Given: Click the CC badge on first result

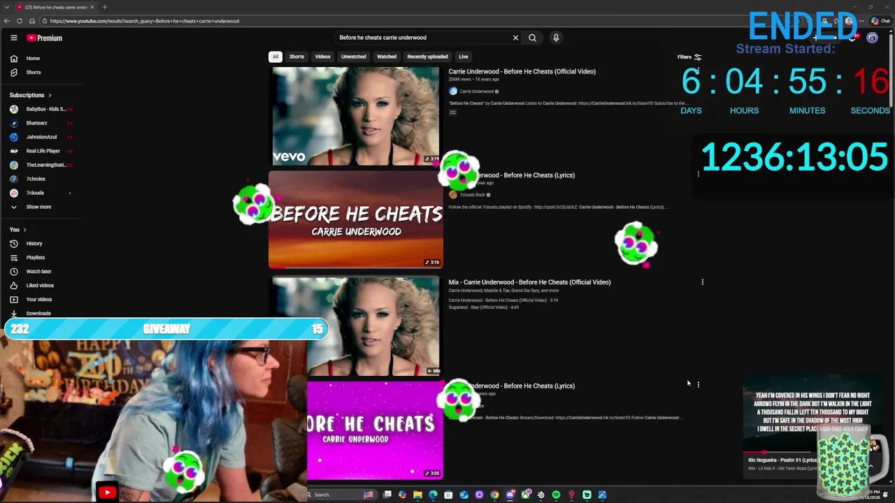Looking at the screenshot, I should [x=452, y=112].
